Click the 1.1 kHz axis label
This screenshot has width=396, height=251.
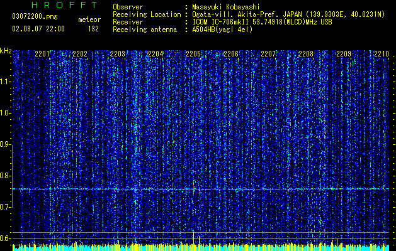[x=5, y=82]
